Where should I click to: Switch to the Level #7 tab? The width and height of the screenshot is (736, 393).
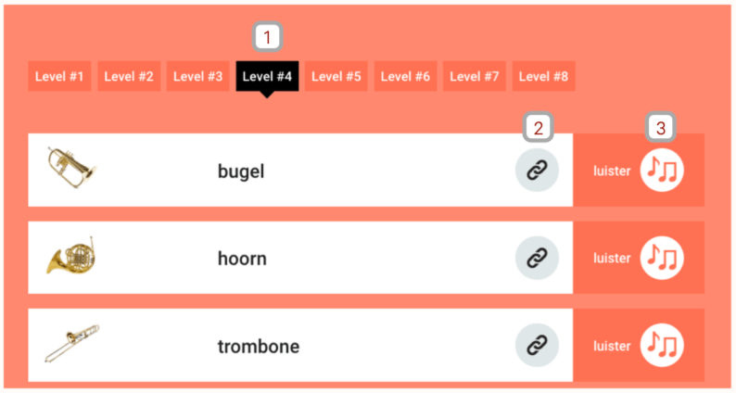point(474,76)
